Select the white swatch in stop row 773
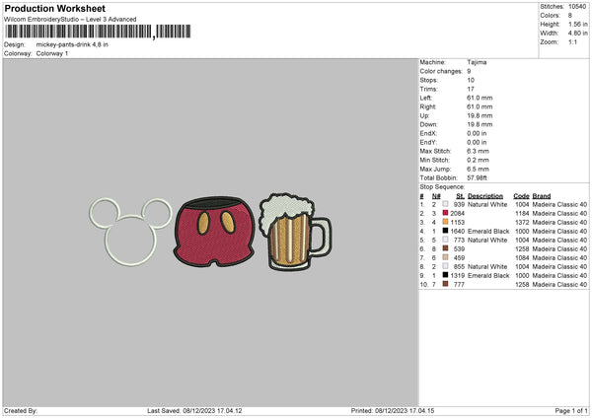The image size is (592, 418). pos(446,240)
